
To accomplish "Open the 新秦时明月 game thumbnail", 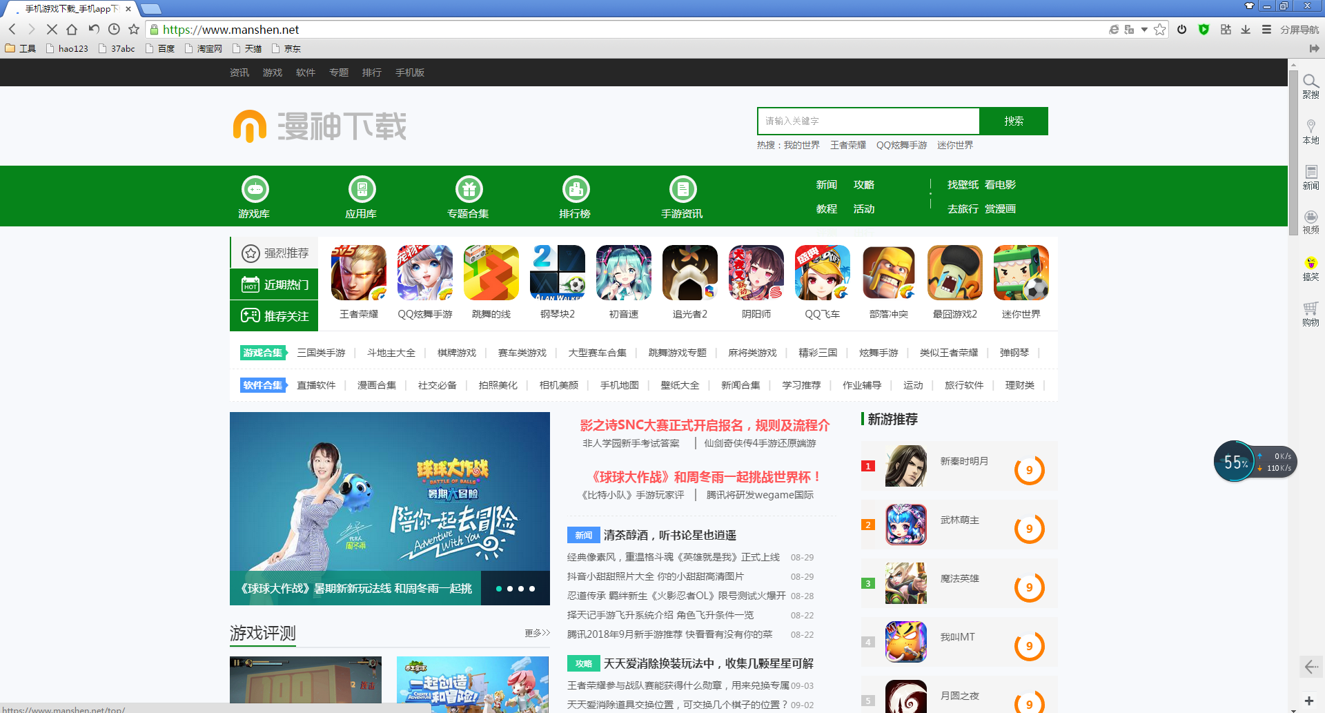I will pos(906,466).
